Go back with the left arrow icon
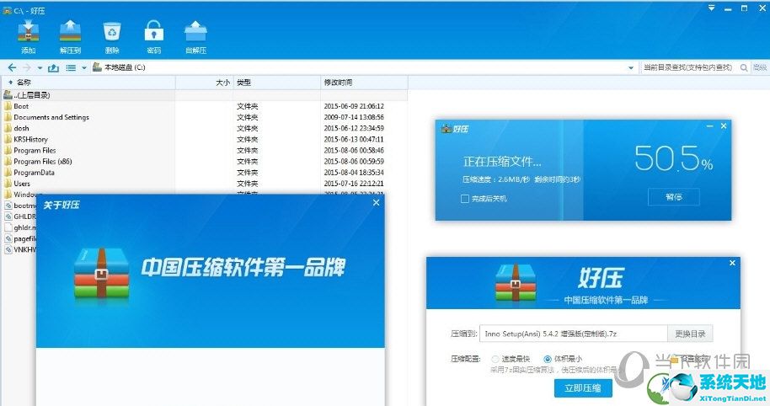This screenshot has width=770, height=406. pyautogui.click(x=13, y=67)
